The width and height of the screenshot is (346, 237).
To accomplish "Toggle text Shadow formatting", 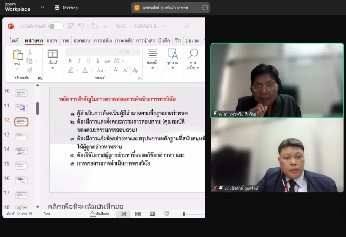I will [98, 60].
